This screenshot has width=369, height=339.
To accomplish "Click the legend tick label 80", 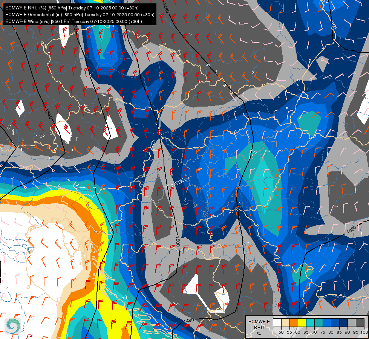I will pyautogui.click(x=331, y=332).
